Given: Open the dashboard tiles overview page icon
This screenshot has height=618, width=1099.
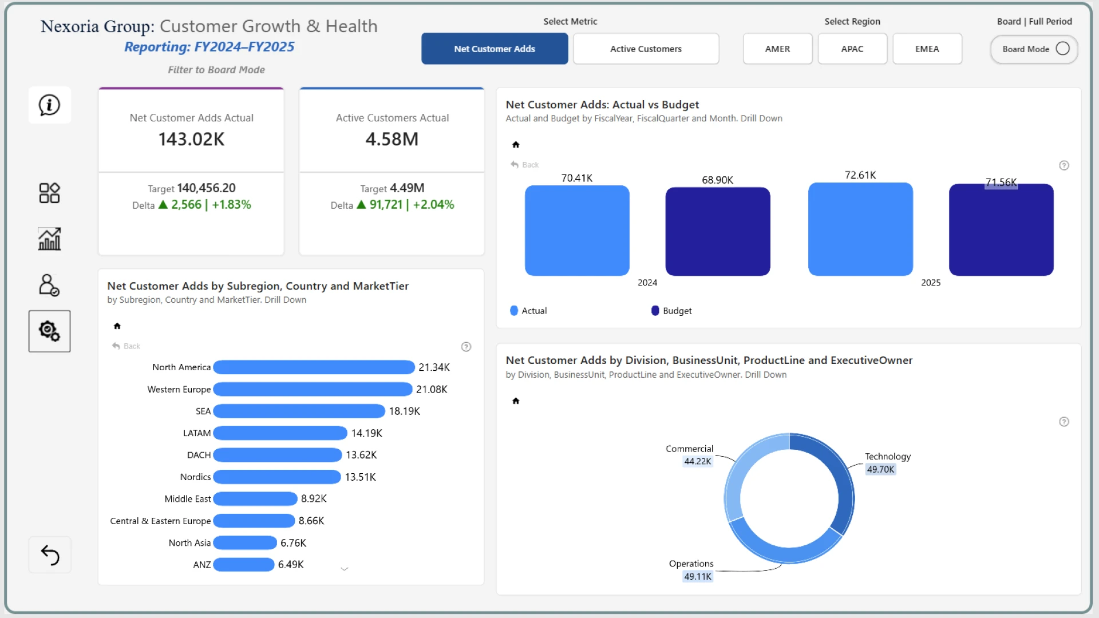Looking at the screenshot, I should [49, 193].
